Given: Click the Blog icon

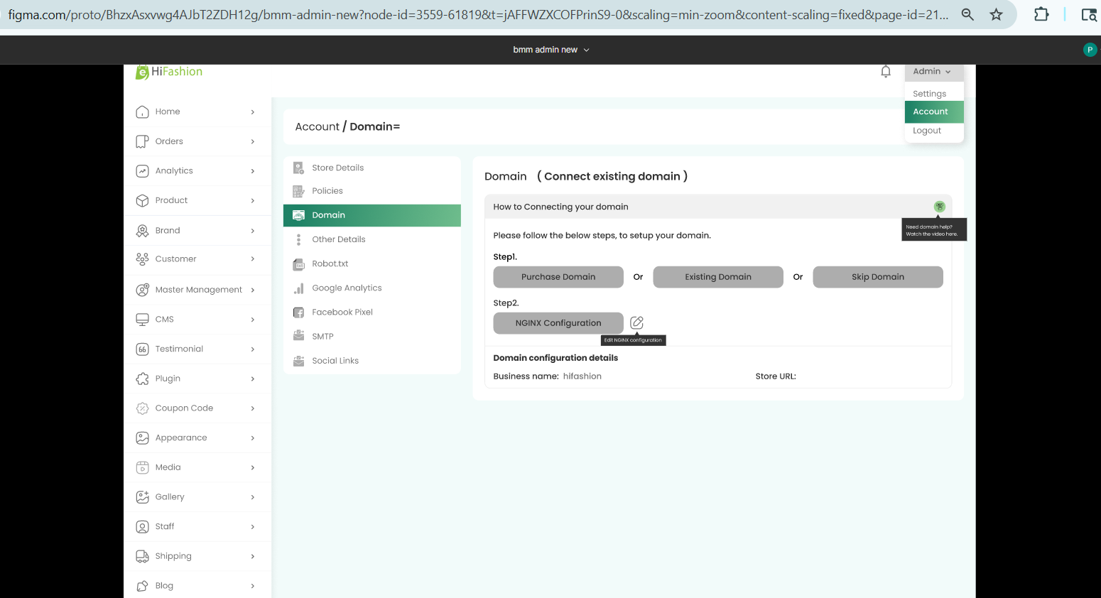Looking at the screenshot, I should pos(142,586).
